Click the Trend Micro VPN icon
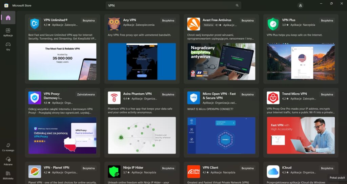347x184 pixels. (x=273, y=98)
